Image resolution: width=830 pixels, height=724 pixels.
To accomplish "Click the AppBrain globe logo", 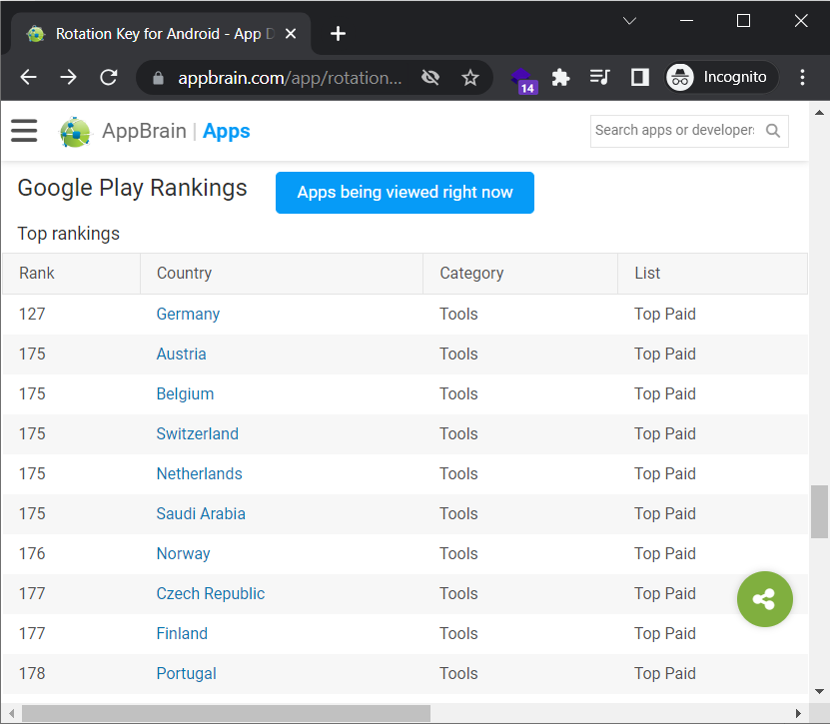I will [75, 132].
